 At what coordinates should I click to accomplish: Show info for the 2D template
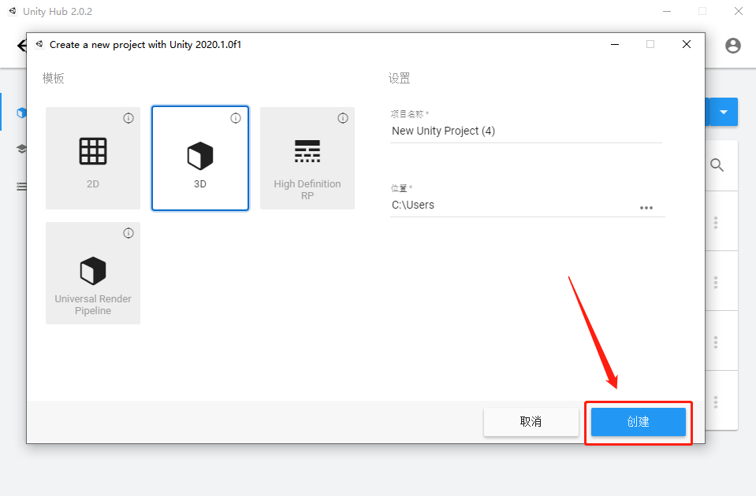128,118
